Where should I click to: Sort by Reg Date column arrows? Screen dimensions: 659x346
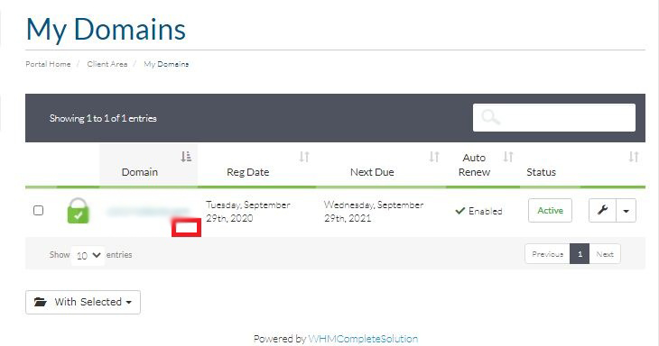[304, 157]
